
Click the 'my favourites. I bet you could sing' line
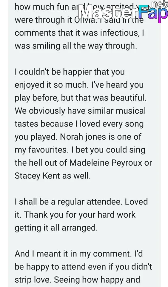pyautogui.click(x=80, y=150)
